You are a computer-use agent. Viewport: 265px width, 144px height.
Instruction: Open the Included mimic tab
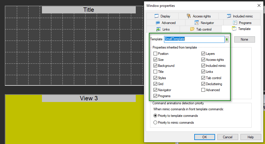click(x=240, y=16)
